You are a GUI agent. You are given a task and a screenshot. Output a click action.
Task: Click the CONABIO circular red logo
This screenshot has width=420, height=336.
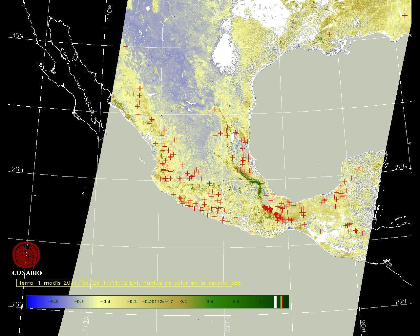[26, 255]
